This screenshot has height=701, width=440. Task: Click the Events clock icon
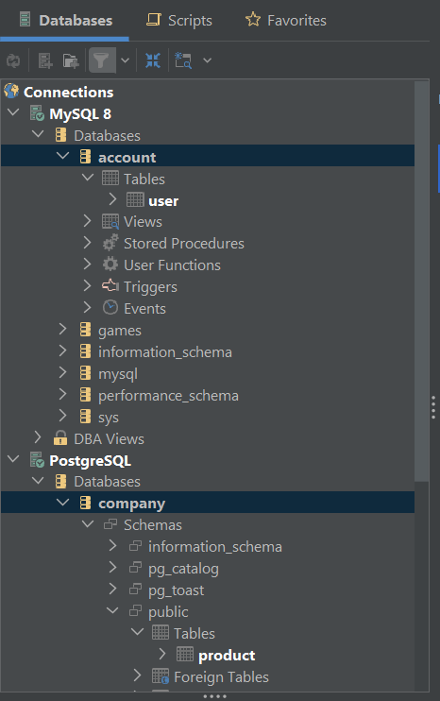click(x=110, y=308)
